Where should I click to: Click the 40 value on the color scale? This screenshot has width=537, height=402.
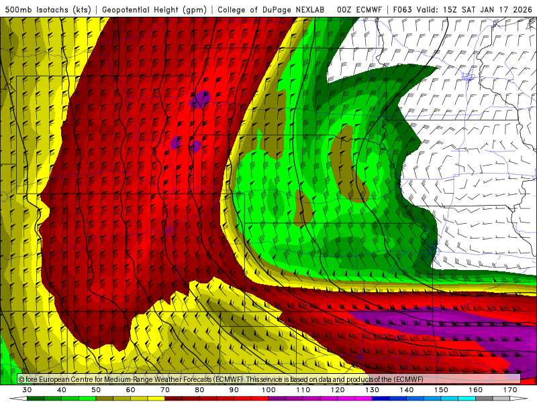62,390
